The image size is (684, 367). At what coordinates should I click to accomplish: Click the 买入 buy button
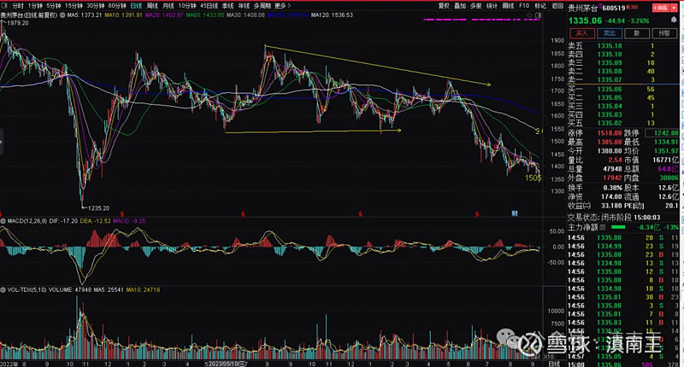(x=582, y=33)
